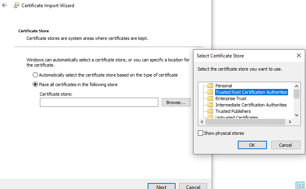This screenshot has height=189, width=306.
Task: Select the Personal store
Action: 224,86
